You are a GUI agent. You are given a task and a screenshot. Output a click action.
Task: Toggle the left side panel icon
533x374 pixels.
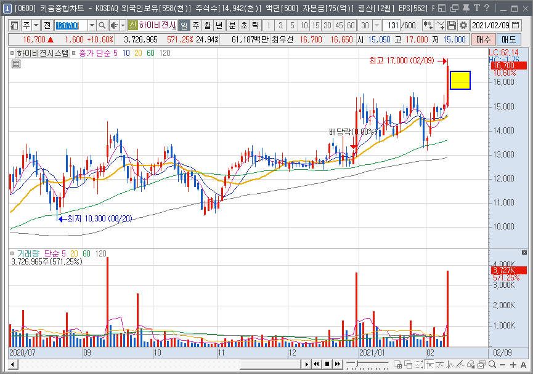pos(14,25)
